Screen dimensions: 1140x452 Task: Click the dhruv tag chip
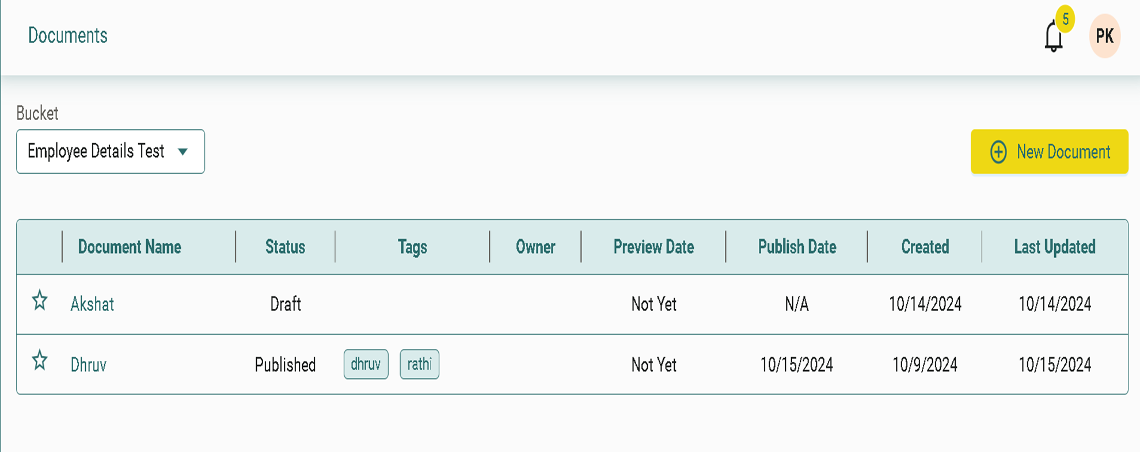pos(366,364)
